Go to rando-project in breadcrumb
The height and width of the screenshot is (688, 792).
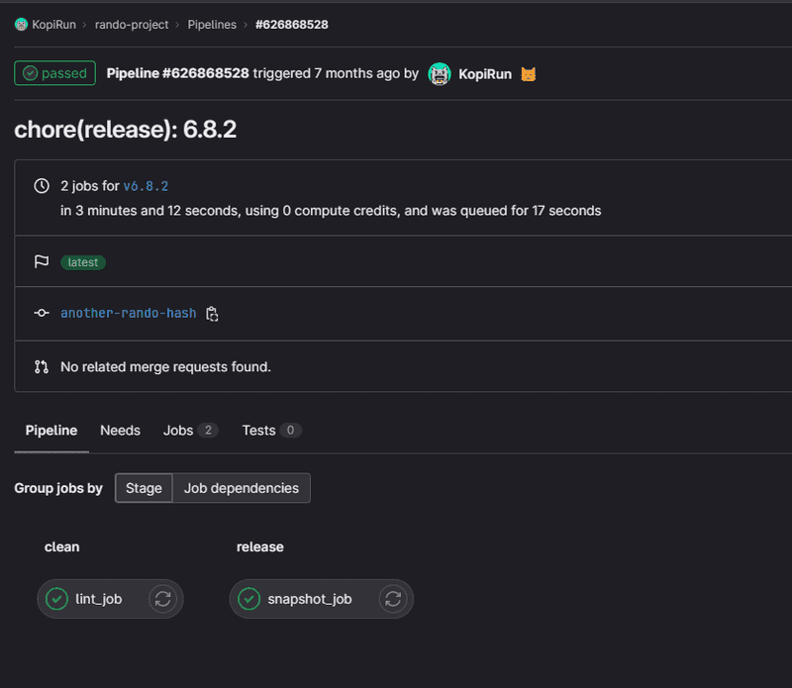click(x=132, y=25)
